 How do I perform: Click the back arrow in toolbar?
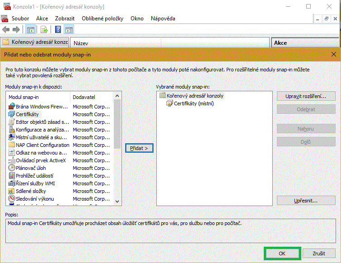click(x=6, y=30)
